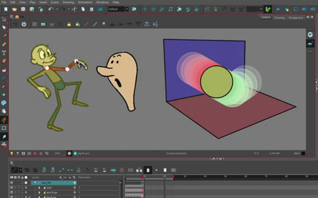The image size is (318, 198).
Task: Open the line style dropdown in timeline toolbar
Action: (20, 170)
